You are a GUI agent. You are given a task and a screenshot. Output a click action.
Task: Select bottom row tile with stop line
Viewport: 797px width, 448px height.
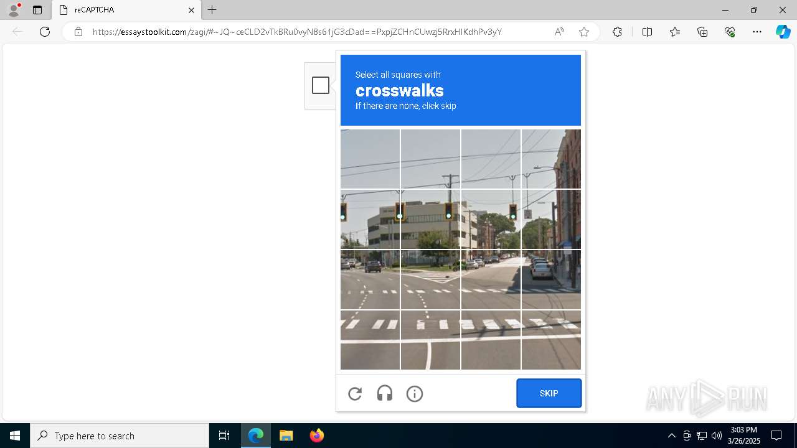(x=430, y=340)
